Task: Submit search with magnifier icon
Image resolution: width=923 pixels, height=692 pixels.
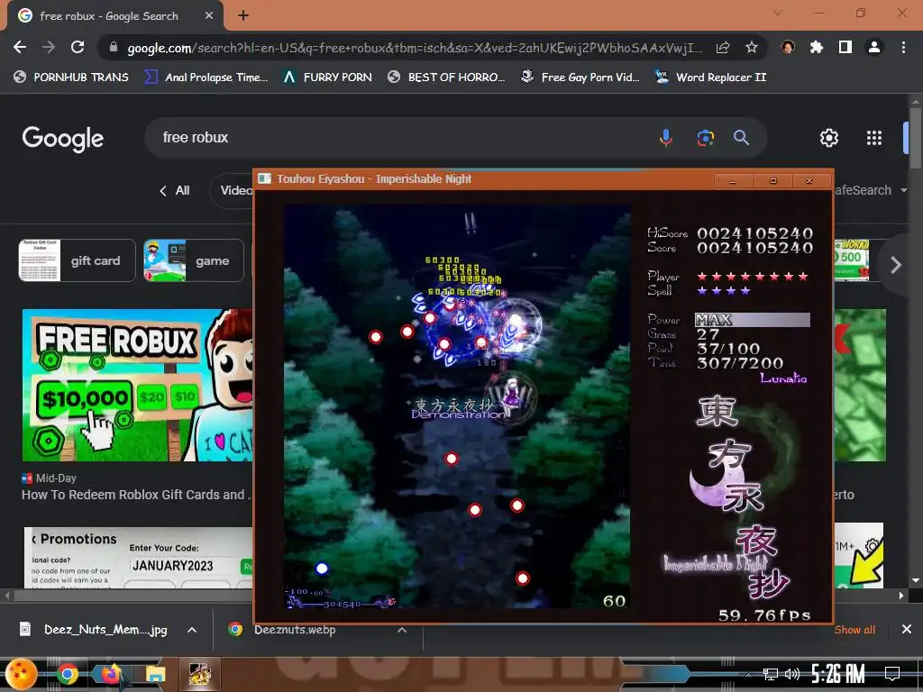Action: [741, 138]
